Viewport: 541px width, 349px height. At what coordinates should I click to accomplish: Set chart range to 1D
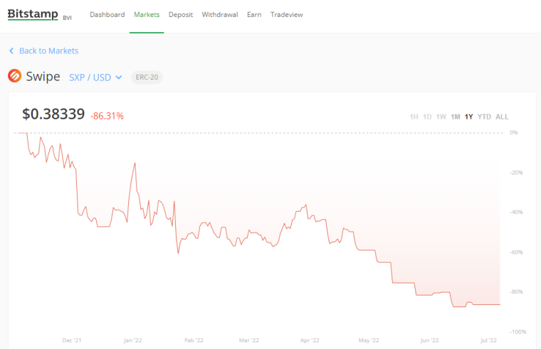(x=427, y=117)
